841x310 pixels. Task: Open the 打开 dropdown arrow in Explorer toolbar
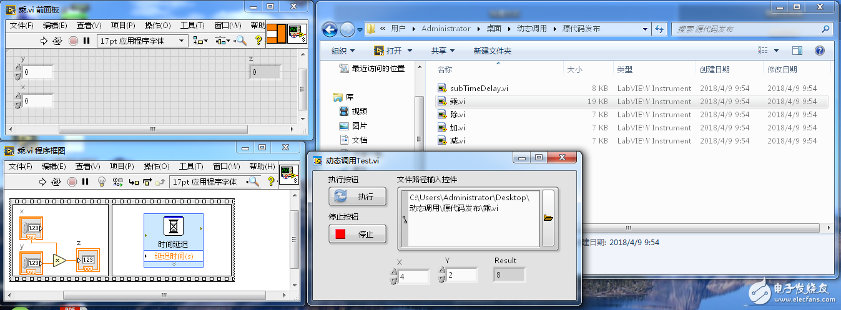(409, 51)
